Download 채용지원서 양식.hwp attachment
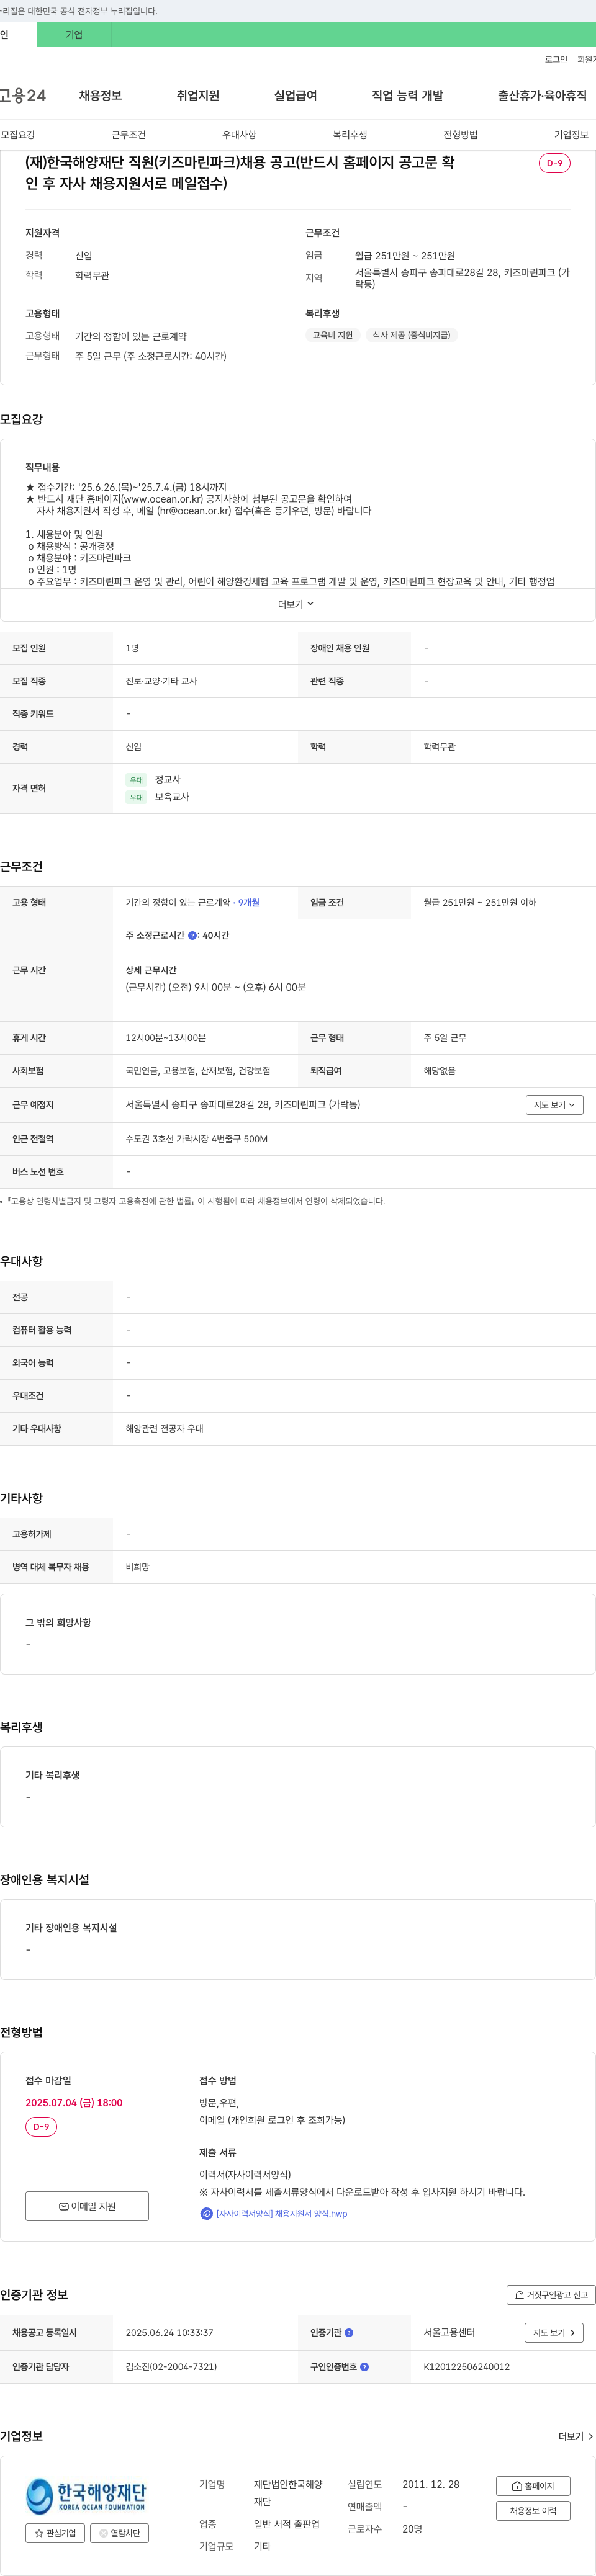596x2576 pixels. tap(281, 2214)
